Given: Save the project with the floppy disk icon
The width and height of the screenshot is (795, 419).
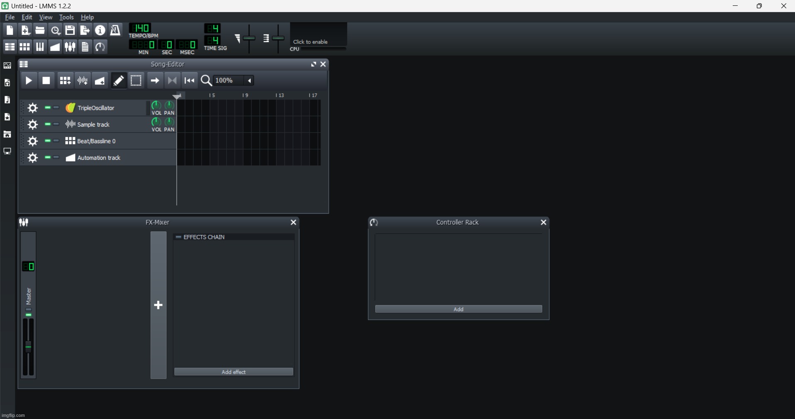Looking at the screenshot, I should (70, 30).
